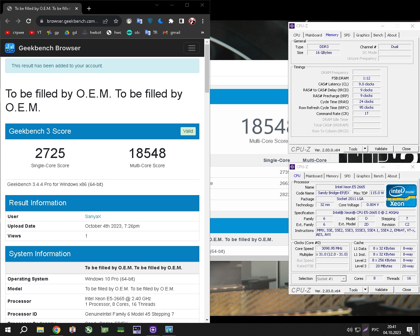
Task: Open Windows taskbar search
Action: [x=24, y=329]
